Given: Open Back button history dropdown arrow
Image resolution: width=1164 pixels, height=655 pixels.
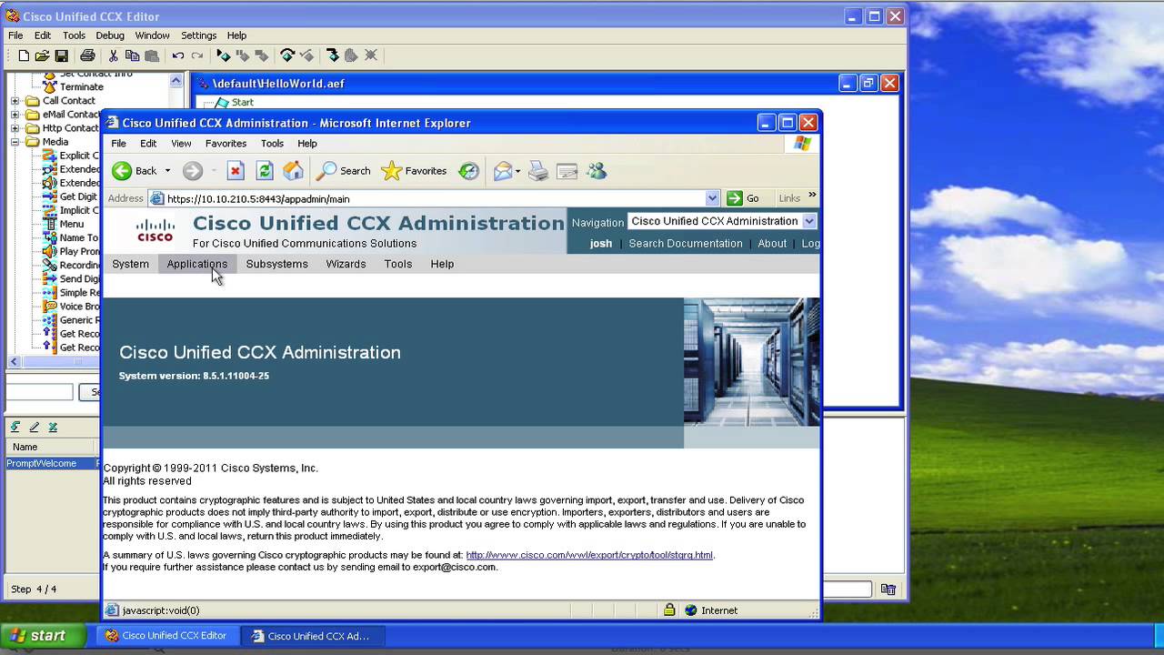Looking at the screenshot, I should coord(167,171).
